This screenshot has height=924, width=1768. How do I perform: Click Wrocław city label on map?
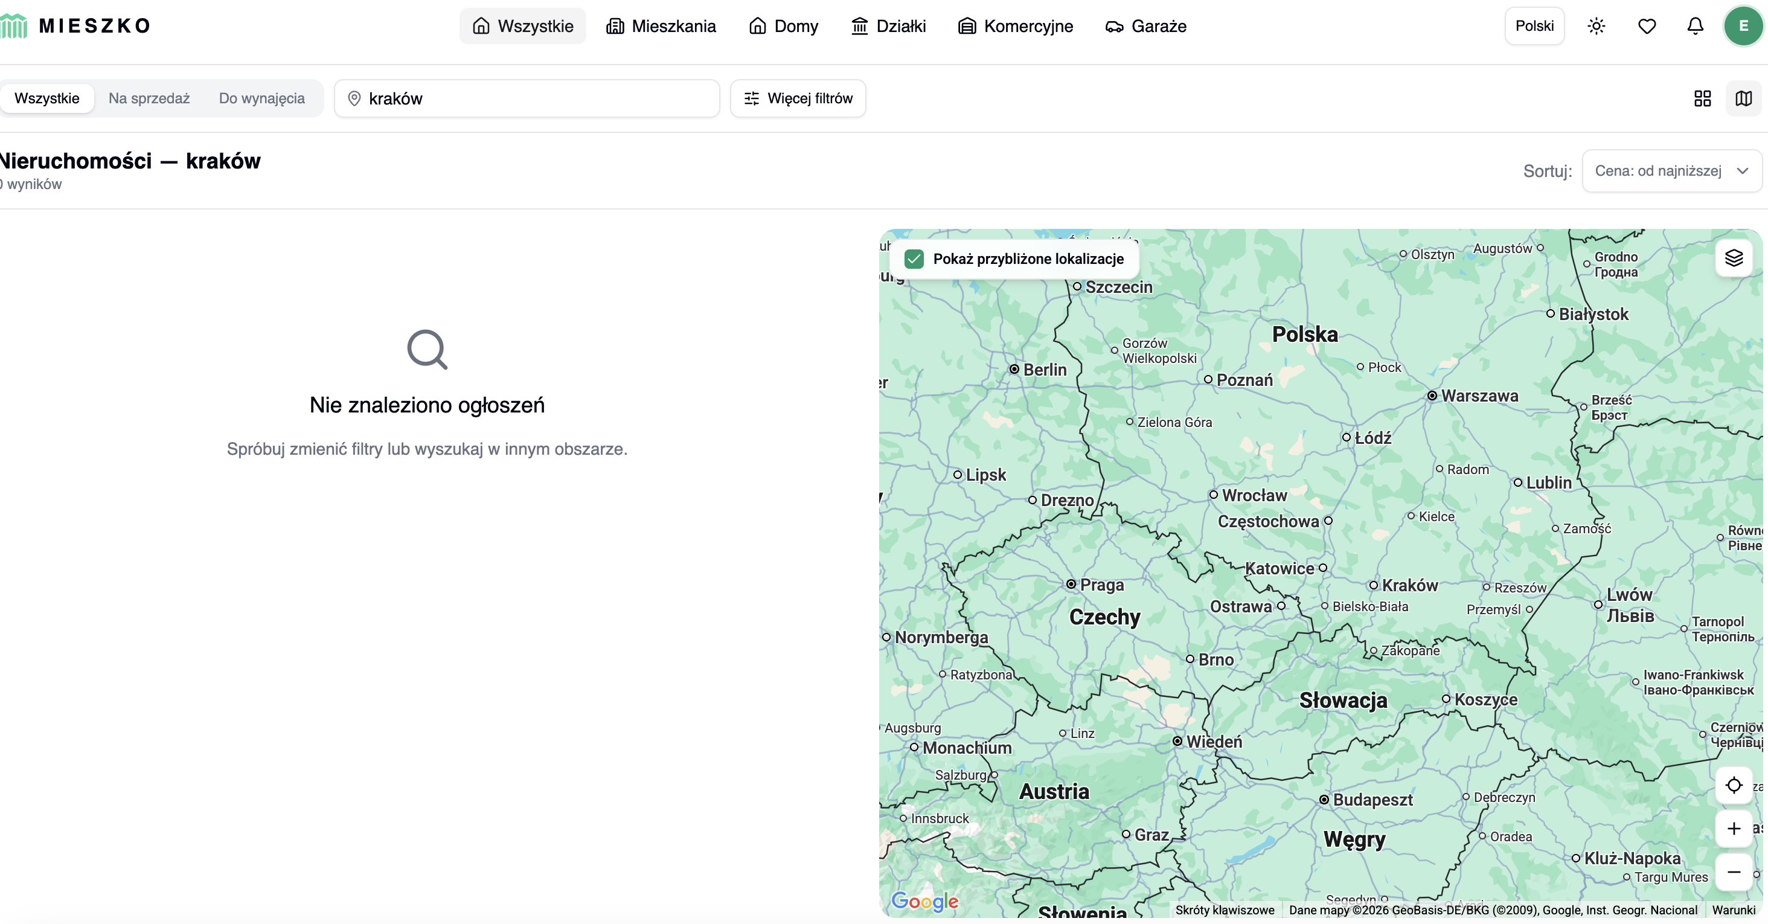(x=1255, y=496)
